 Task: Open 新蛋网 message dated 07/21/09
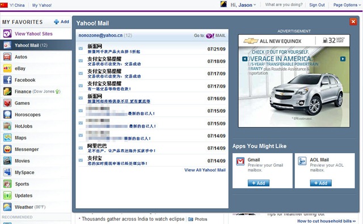pos(152,49)
